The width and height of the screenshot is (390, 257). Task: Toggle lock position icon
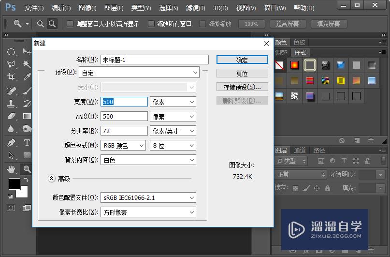click(x=317, y=188)
